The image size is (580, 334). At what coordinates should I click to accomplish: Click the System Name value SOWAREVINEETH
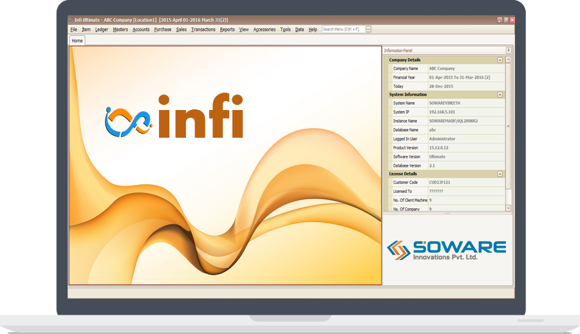pos(445,103)
